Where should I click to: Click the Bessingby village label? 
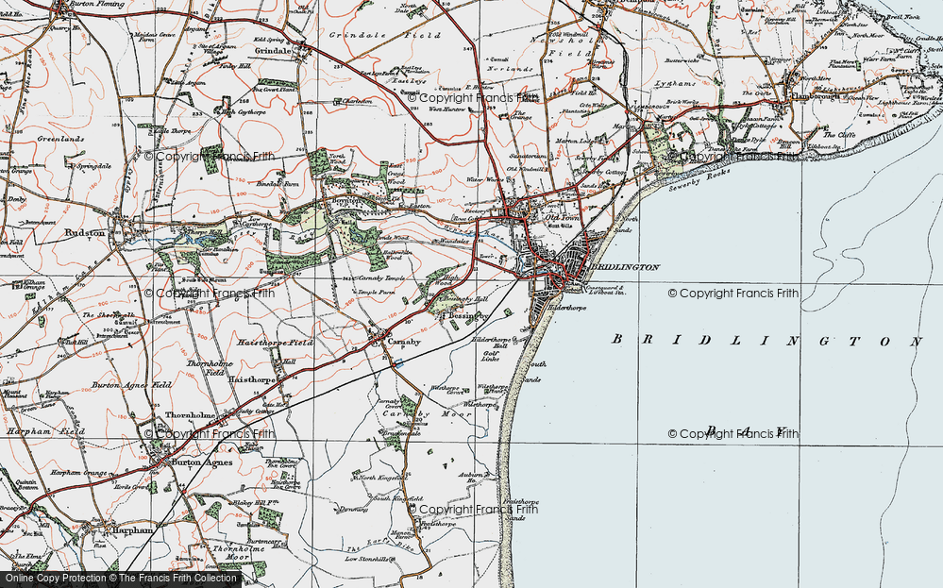[x=468, y=315]
